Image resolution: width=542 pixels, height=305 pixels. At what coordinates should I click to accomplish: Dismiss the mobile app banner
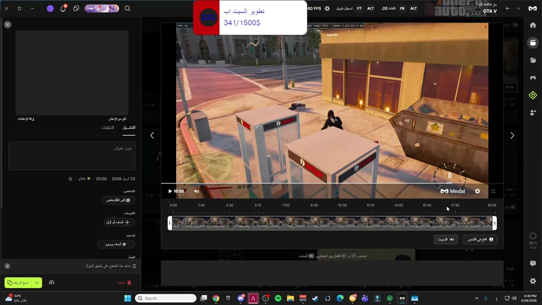point(7,266)
